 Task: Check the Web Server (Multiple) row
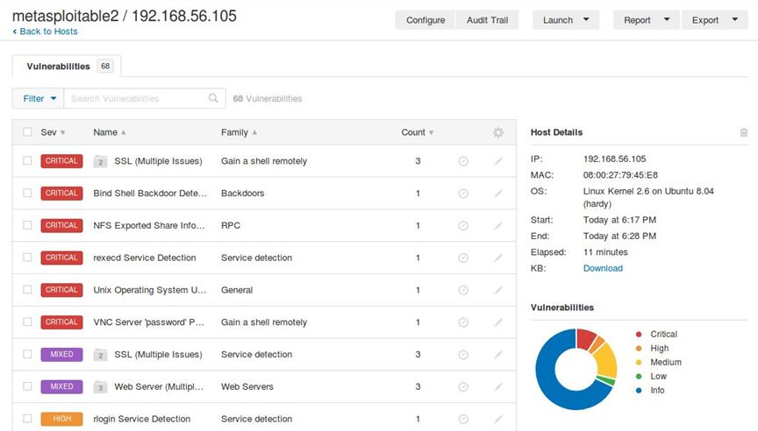27,386
